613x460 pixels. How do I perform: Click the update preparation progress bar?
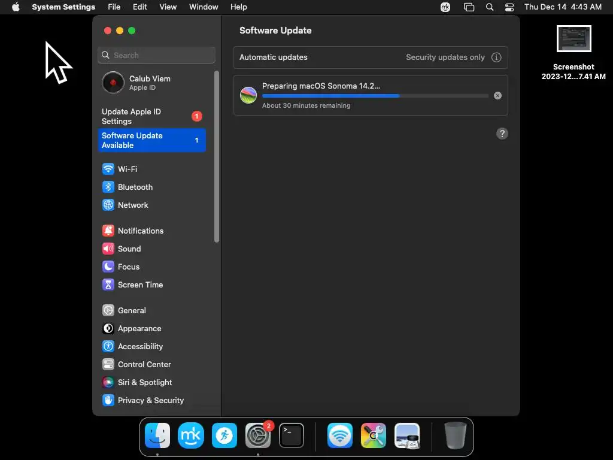(x=375, y=96)
